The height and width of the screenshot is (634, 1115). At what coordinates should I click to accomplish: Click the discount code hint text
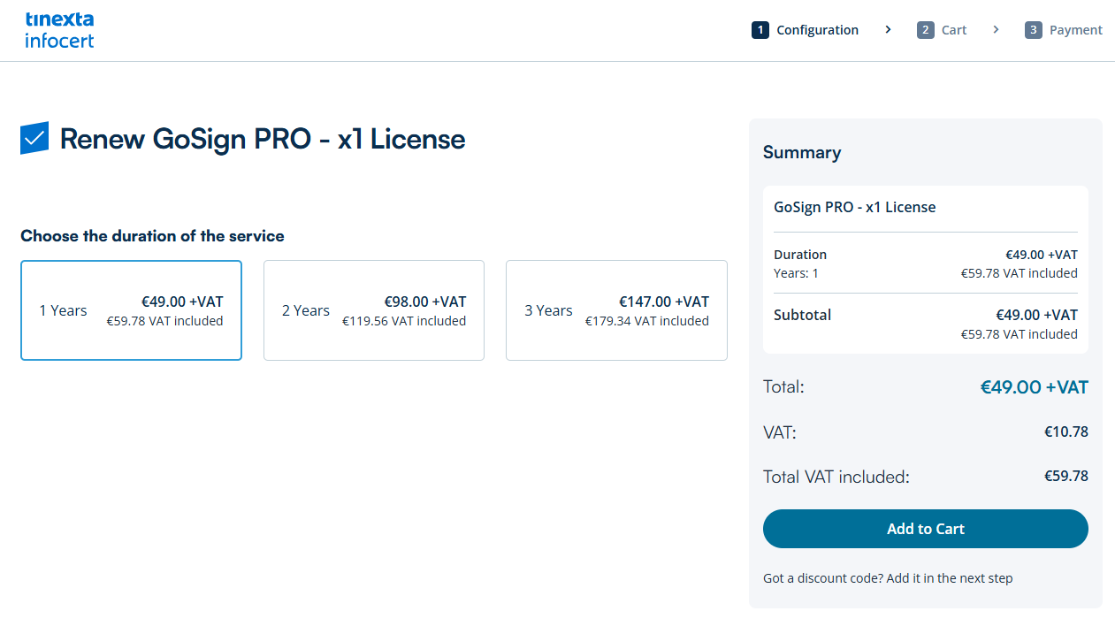click(x=888, y=578)
